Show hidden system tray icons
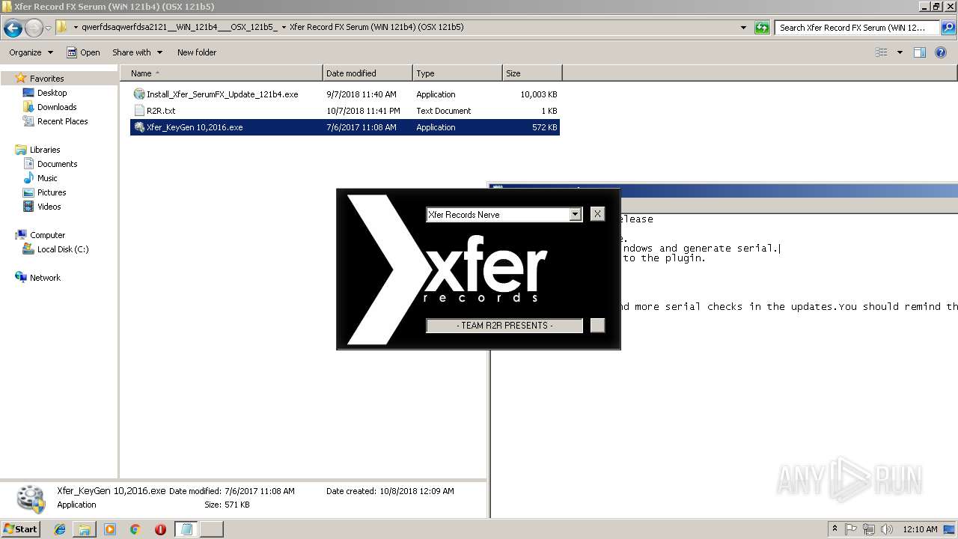Viewport: 958px width, 539px height. tap(835, 529)
